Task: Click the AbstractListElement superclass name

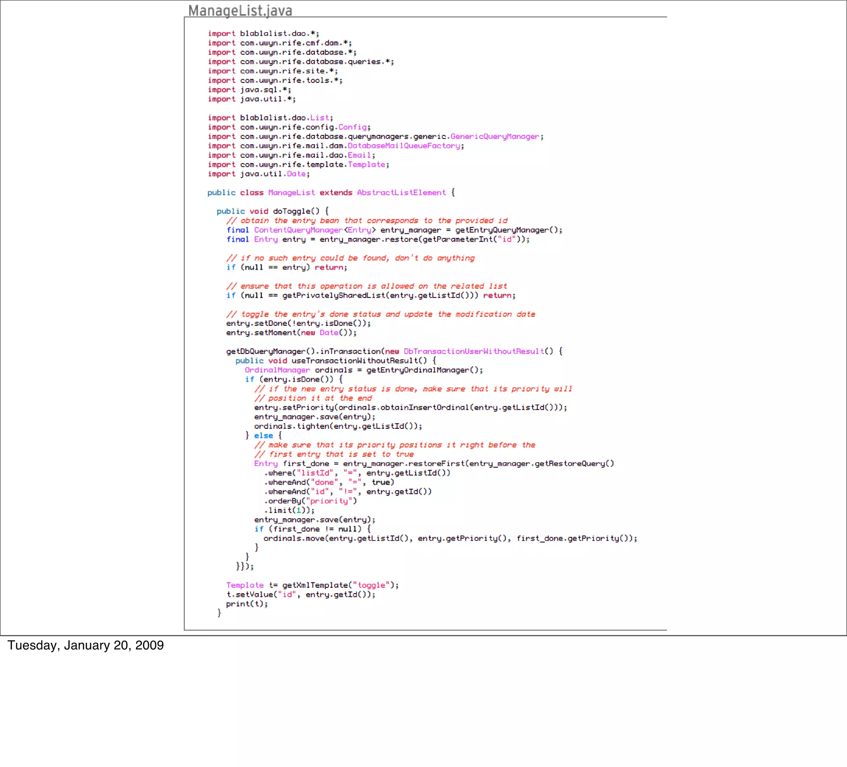Action: tap(401, 192)
